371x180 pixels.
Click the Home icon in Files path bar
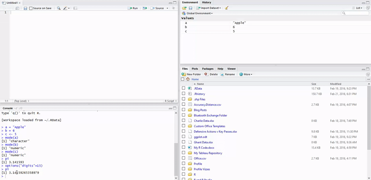click(188, 79)
